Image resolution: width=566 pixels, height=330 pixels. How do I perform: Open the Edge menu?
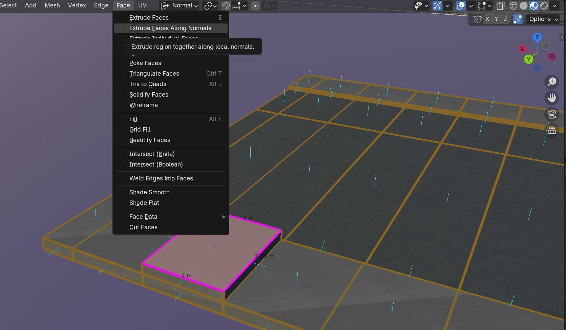click(x=101, y=5)
